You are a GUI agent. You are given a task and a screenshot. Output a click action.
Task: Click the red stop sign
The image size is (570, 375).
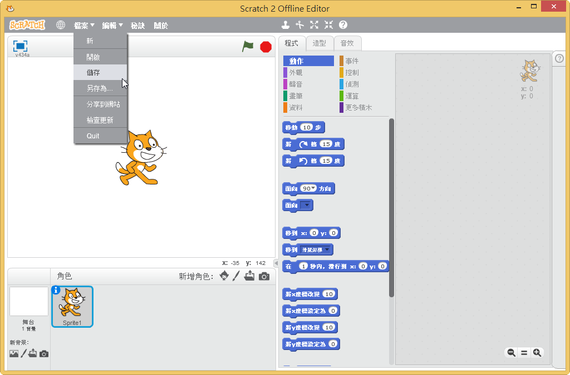[x=266, y=47]
